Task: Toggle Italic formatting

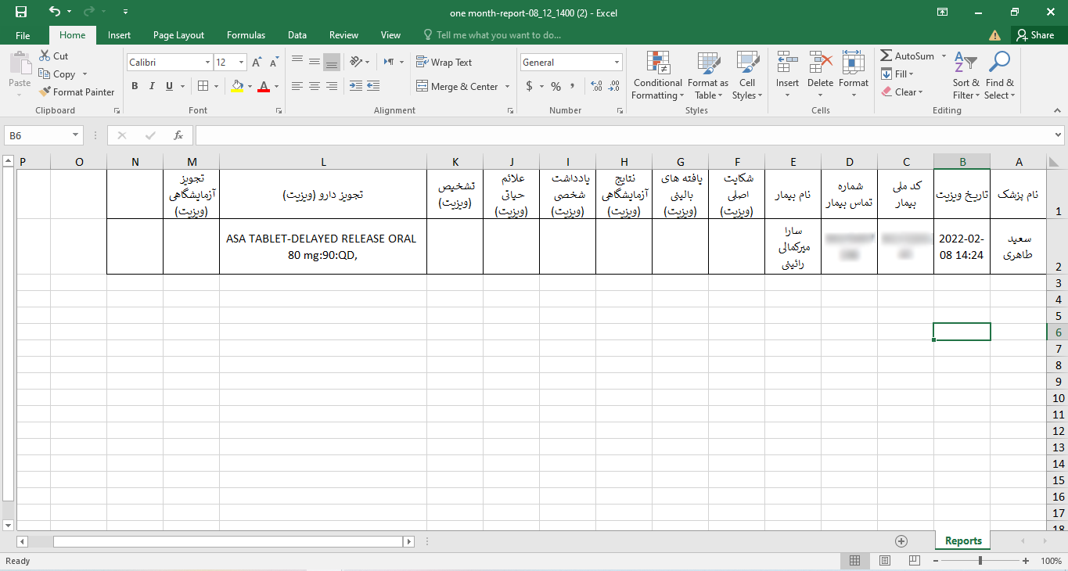Action: [x=152, y=86]
